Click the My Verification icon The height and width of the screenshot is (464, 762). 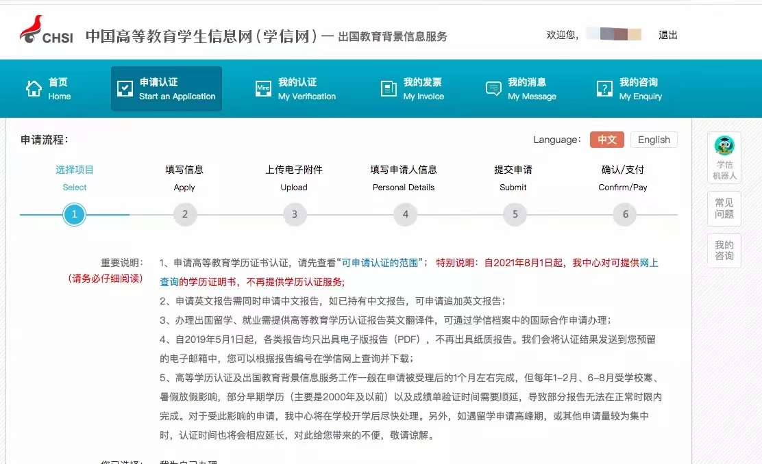click(263, 89)
